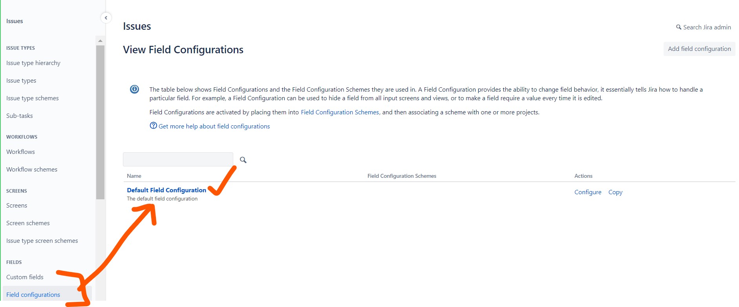Viewport: 739px width, 307px height.
Task: Copy the Default Field Configuration
Action: pyautogui.click(x=615, y=192)
